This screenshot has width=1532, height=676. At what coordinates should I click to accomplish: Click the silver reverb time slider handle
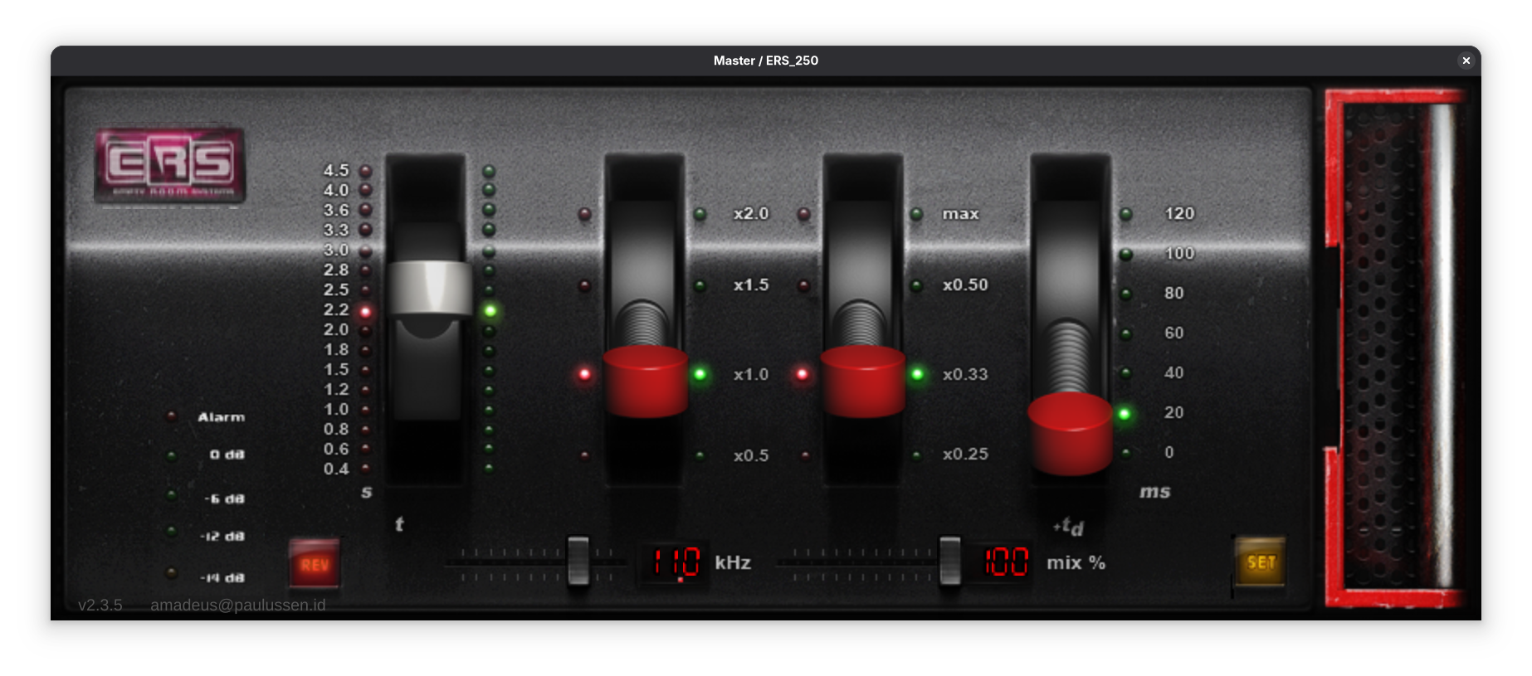(429, 289)
